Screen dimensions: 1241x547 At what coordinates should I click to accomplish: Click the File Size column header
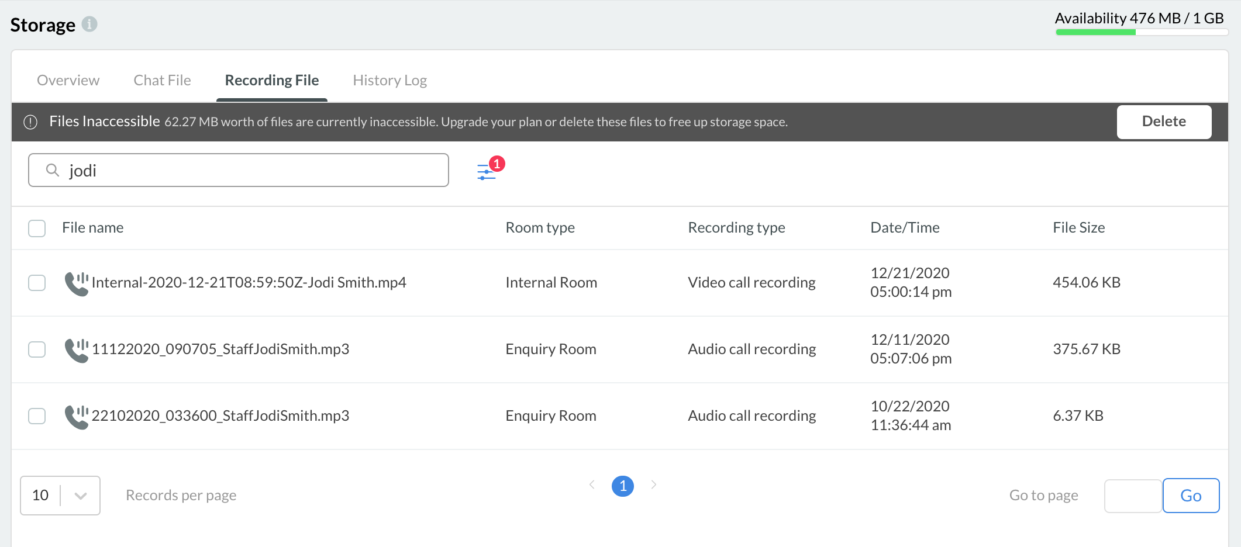point(1079,227)
